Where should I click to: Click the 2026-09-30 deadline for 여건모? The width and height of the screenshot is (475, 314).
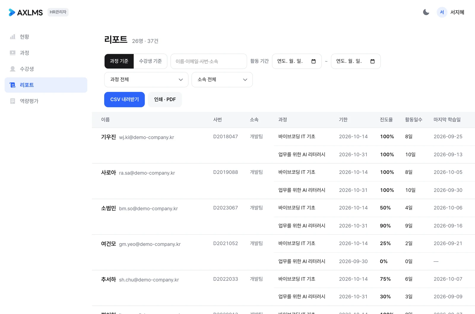353,261
